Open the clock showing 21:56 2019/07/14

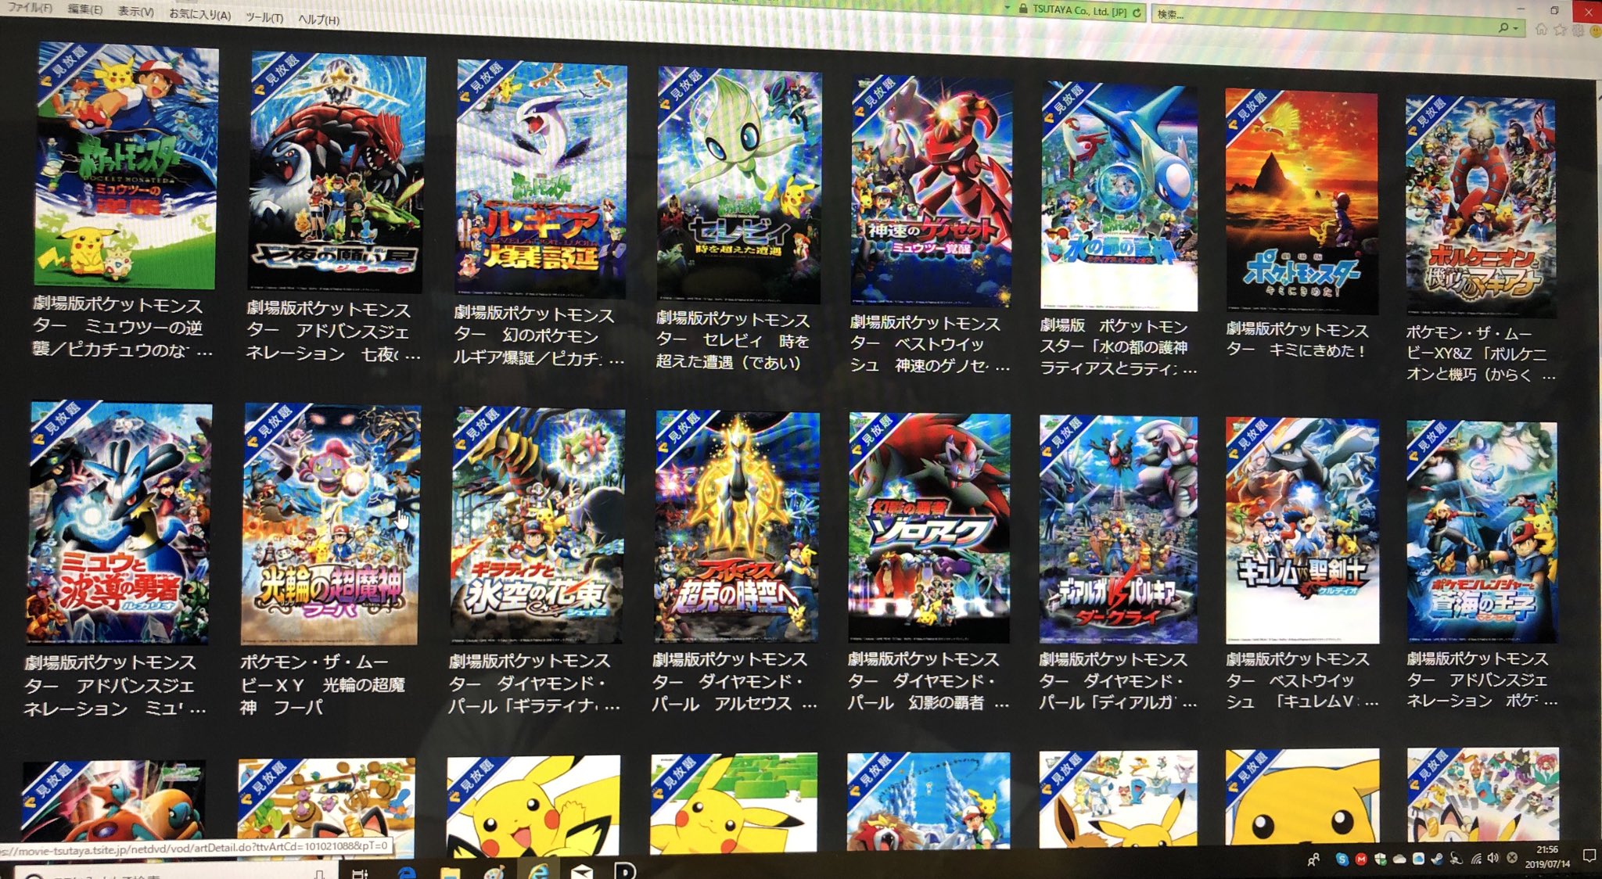1547,856
